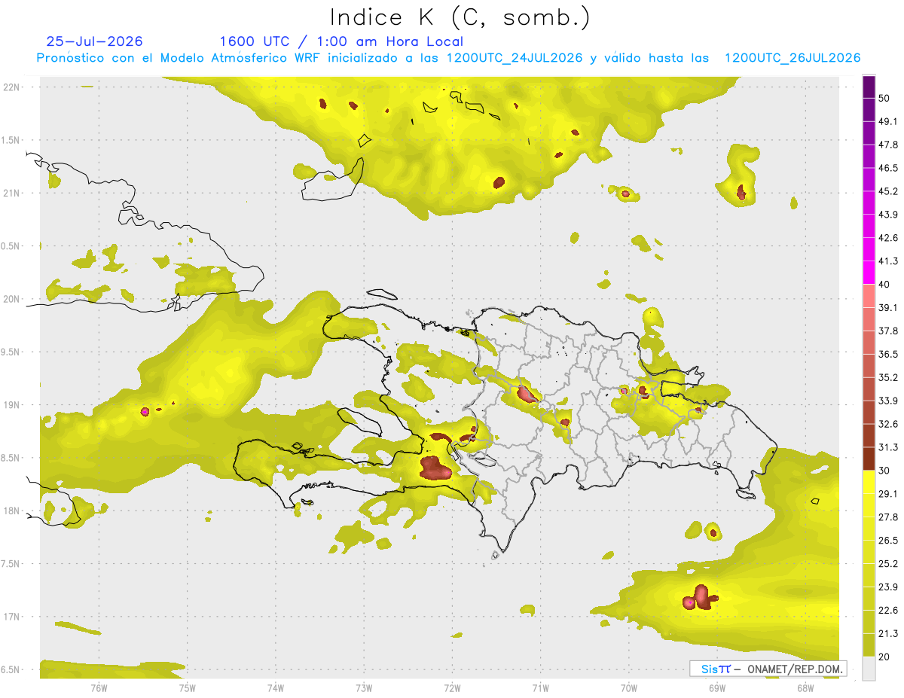The width and height of the screenshot is (904, 698).
Task: Click the colorbar label "46.5"
Action: click(x=888, y=168)
